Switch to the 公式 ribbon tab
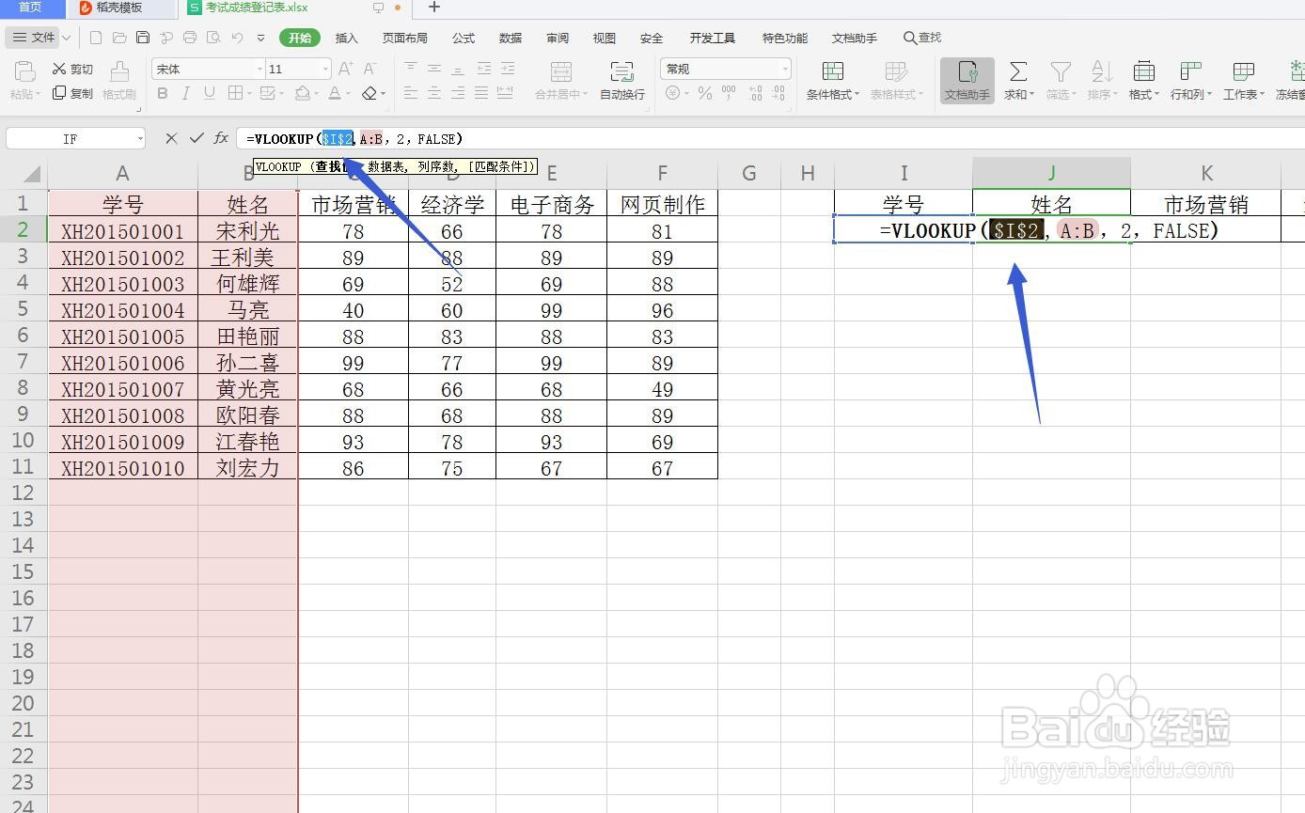This screenshot has height=813, width=1305. coord(464,39)
